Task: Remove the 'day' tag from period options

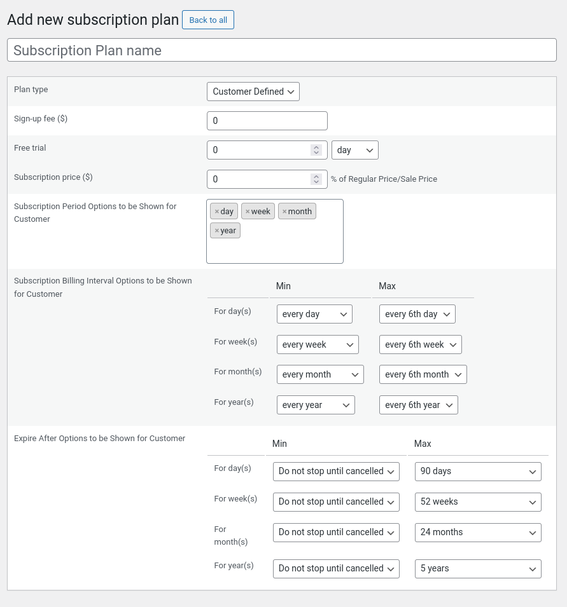Action: pyautogui.click(x=217, y=212)
